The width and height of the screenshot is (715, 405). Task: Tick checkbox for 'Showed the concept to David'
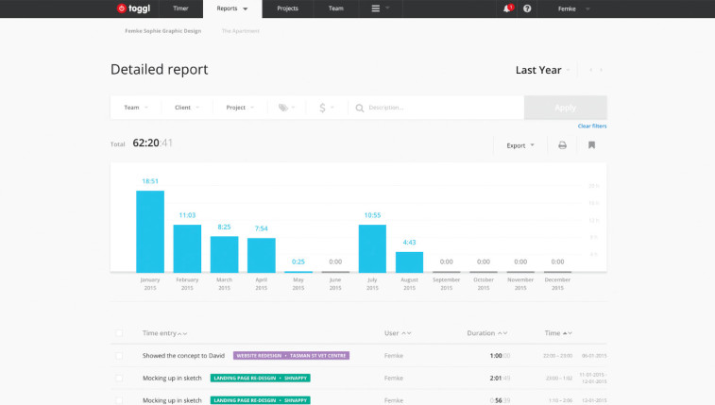point(119,356)
